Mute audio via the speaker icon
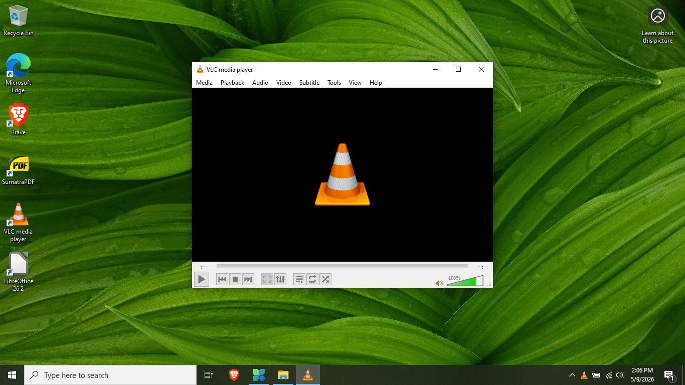Viewport: 685px width, 385px height. (x=440, y=283)
